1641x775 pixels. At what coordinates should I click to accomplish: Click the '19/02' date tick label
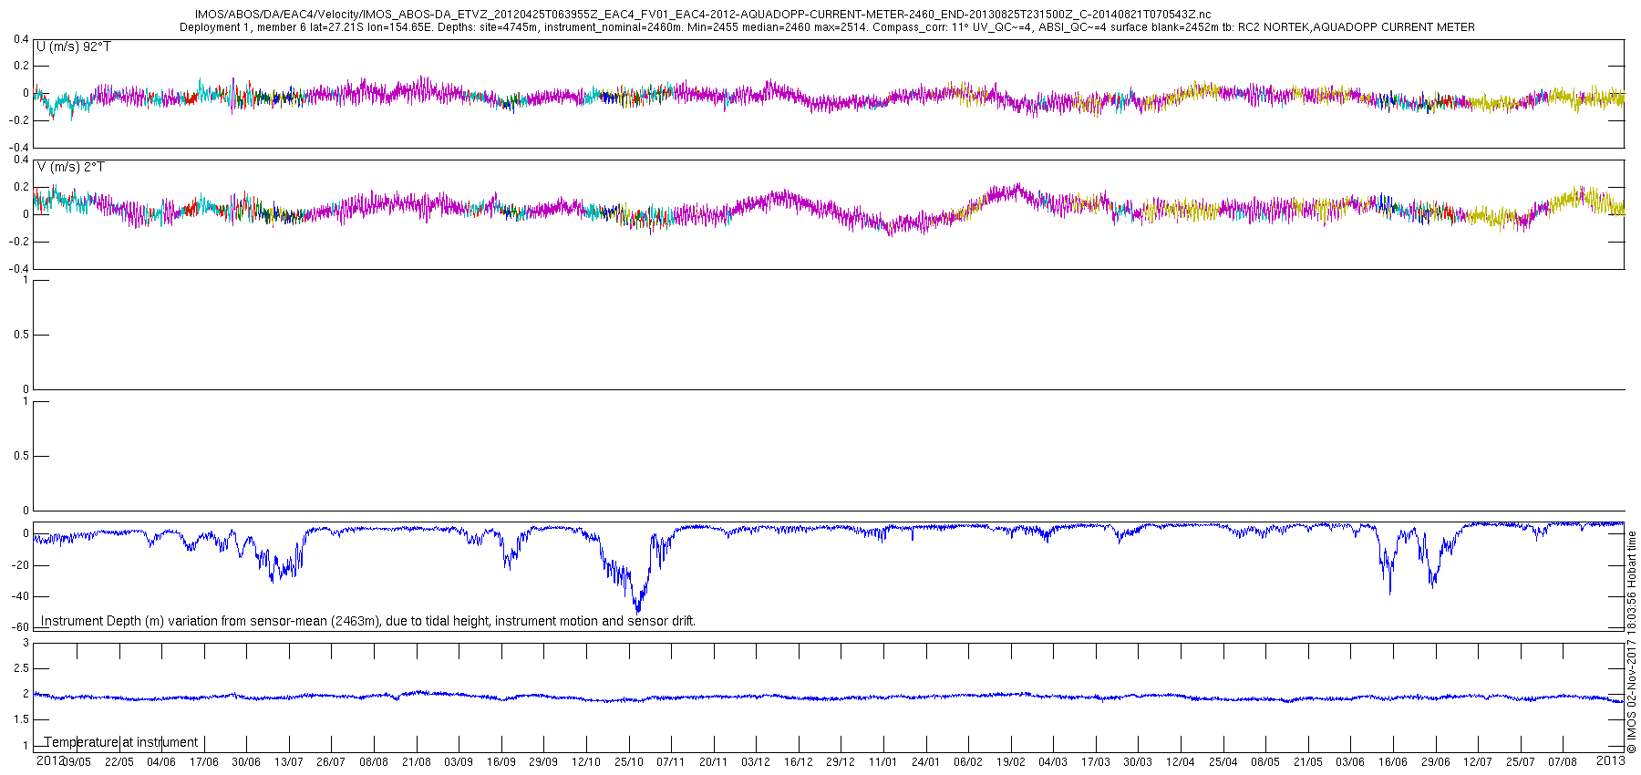click(x=1011, y=762)
